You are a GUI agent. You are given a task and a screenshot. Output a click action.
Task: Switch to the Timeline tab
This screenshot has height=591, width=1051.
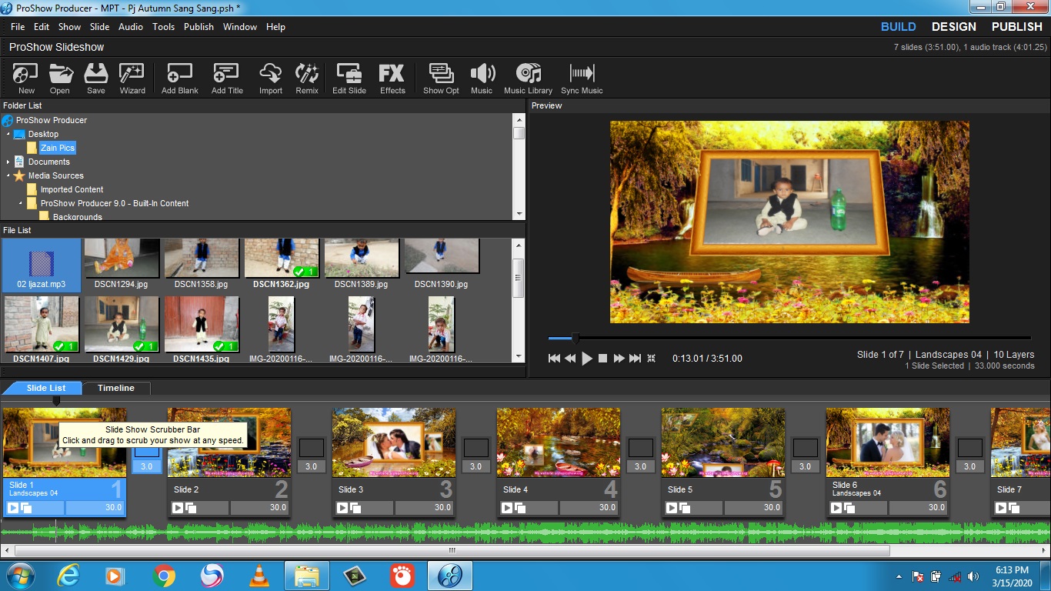click(x=116, y=389)
